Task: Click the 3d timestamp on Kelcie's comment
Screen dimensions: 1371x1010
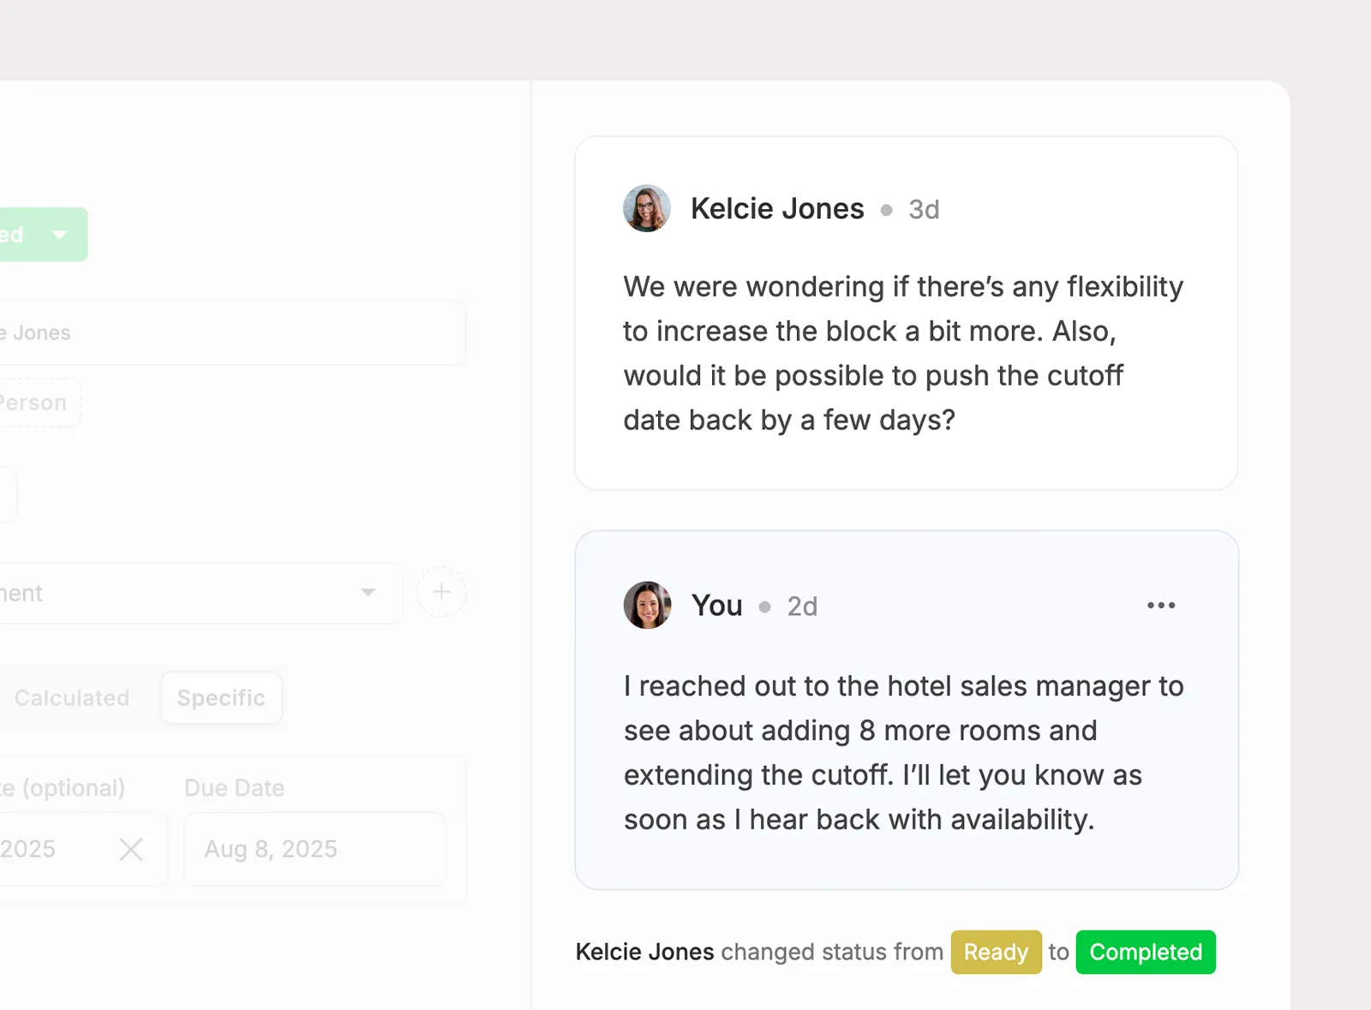Action: (924, 210)
